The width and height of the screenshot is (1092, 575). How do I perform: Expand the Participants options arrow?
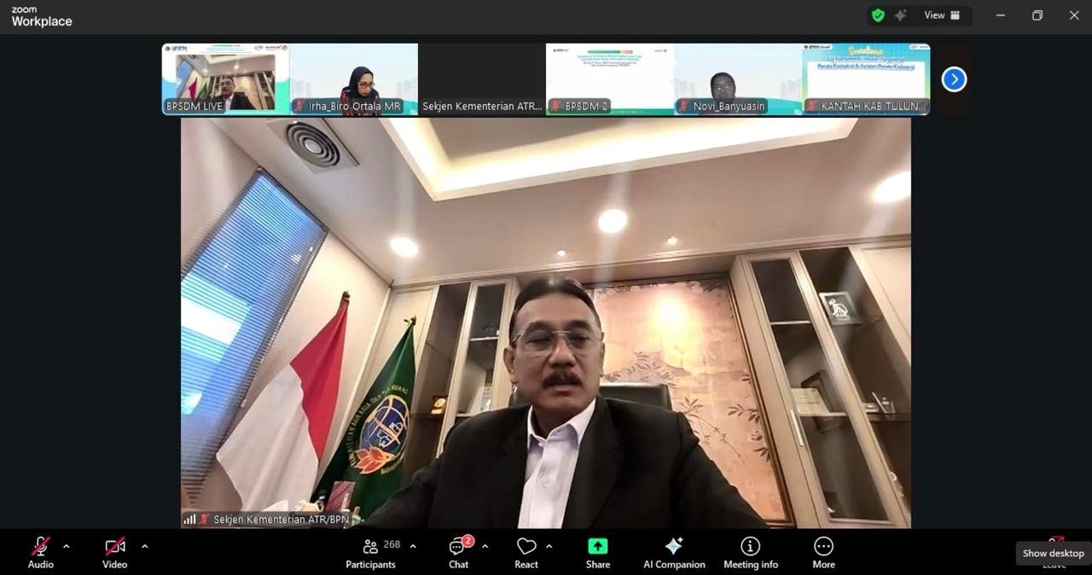tap(413, 547)
